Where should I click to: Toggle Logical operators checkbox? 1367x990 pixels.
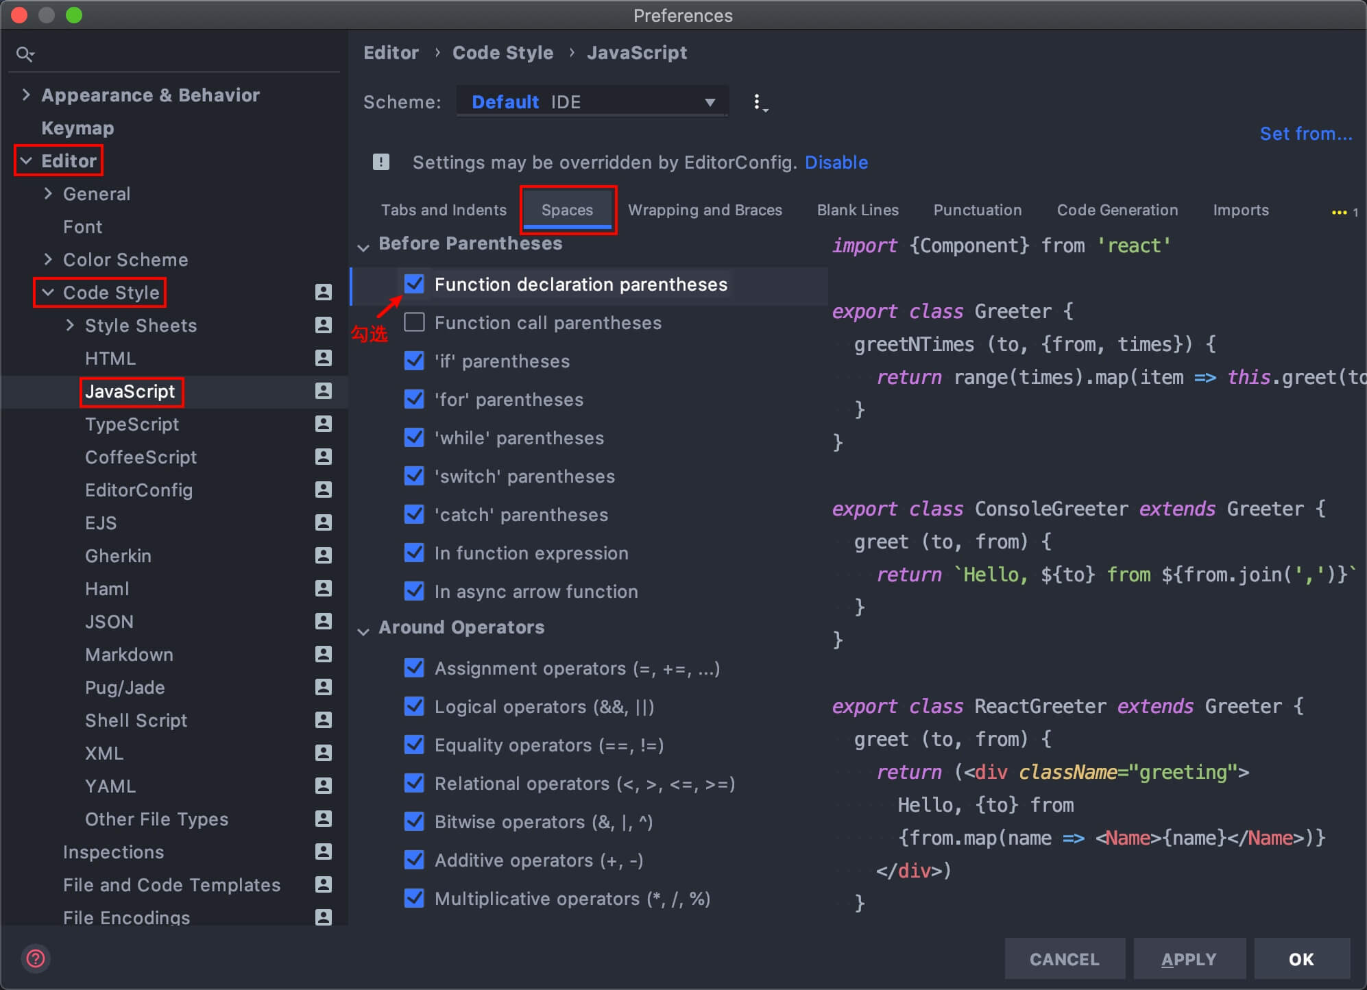[x=415, y=706]
